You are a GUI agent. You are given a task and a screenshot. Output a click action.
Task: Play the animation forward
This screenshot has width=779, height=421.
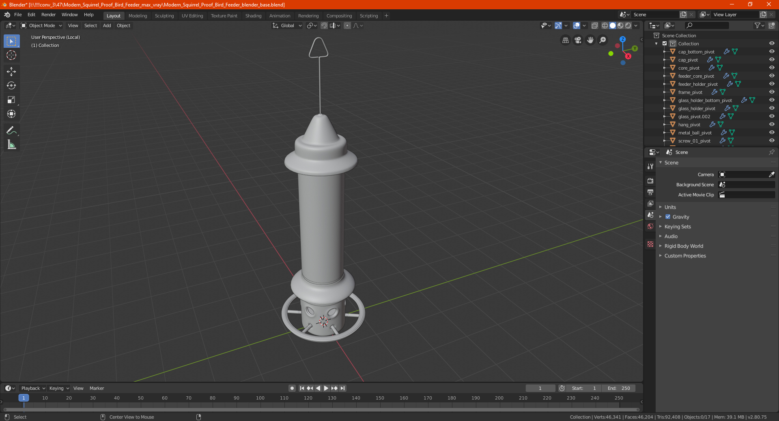click(x=326, y=388)
